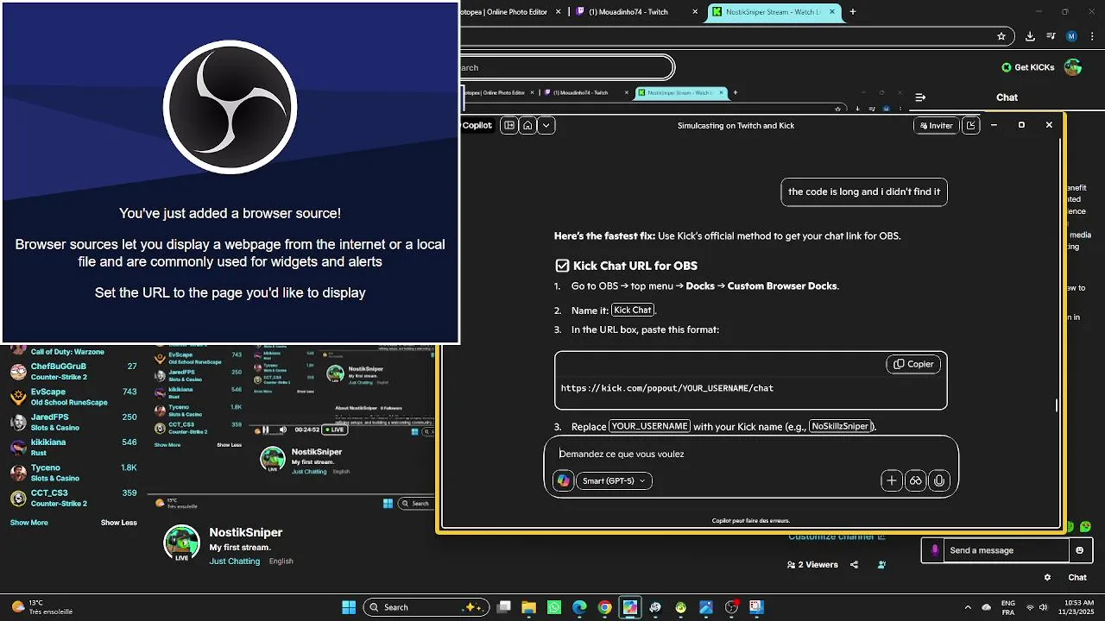Image resolution: width=1105 pixels, height=621 pixels.
Task: Click the microphone icon in Copilot prompt
Action: [939, 480]
